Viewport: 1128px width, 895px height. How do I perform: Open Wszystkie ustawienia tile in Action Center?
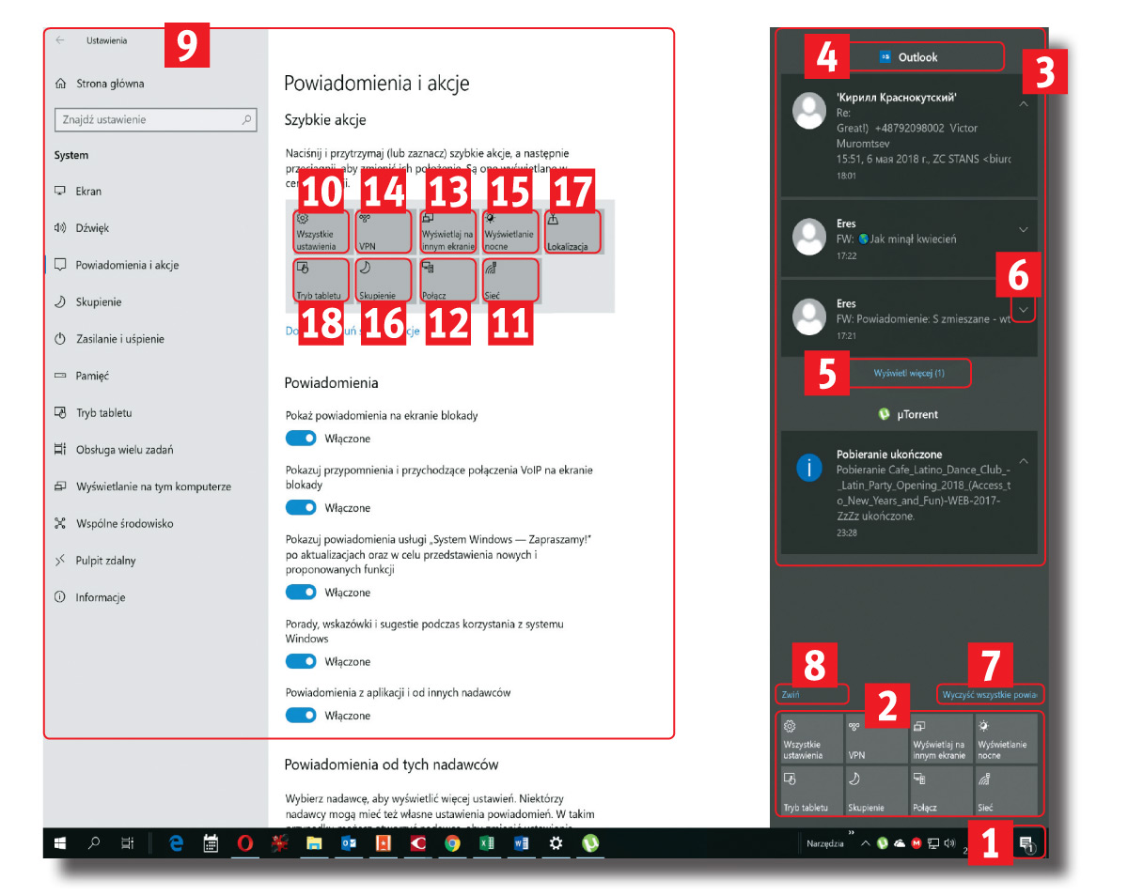[x=810, y=739]
